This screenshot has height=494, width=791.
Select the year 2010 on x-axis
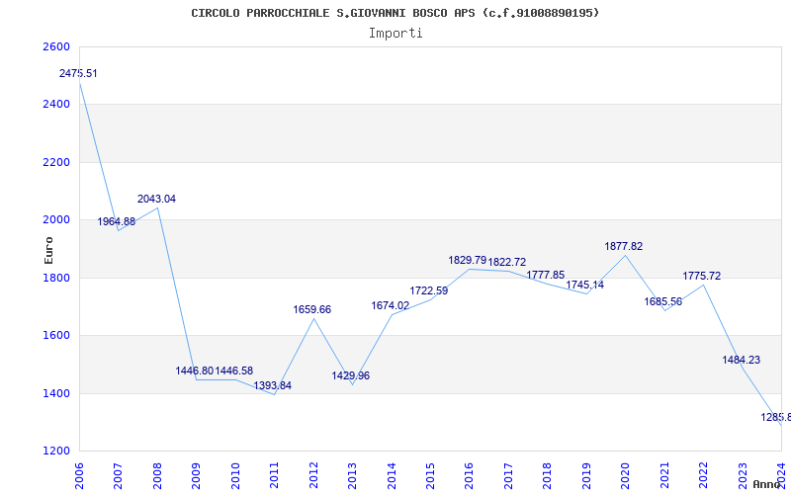(x=235, y=475)
